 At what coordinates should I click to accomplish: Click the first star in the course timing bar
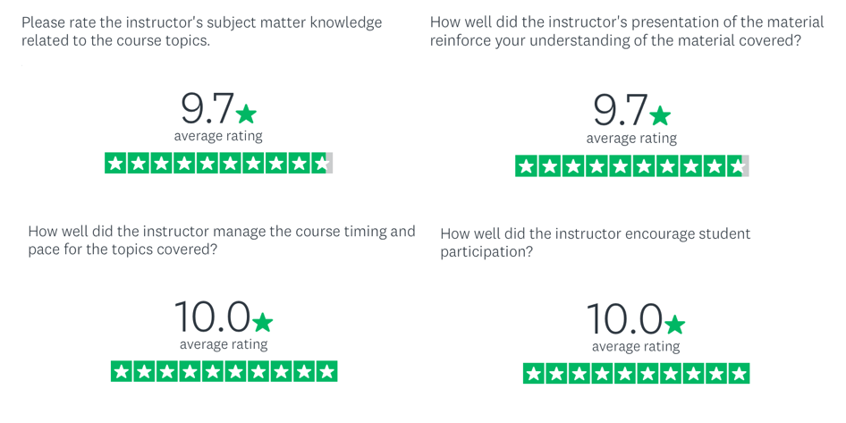pyautogui.click(x=122, y=371)
